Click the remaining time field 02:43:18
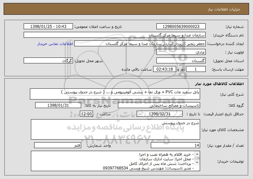Image resolution: width=253 pixels, height=179 pixels. coord(164,69)
